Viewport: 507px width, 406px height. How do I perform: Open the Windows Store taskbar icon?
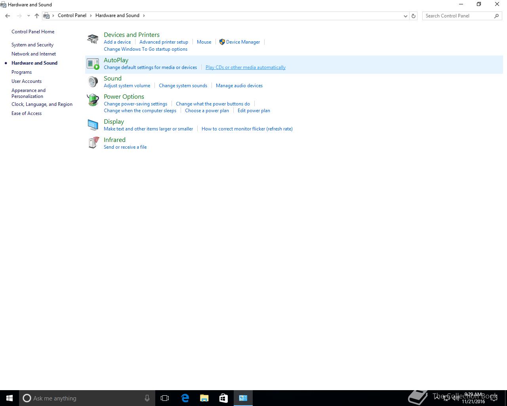pos(223,398)
